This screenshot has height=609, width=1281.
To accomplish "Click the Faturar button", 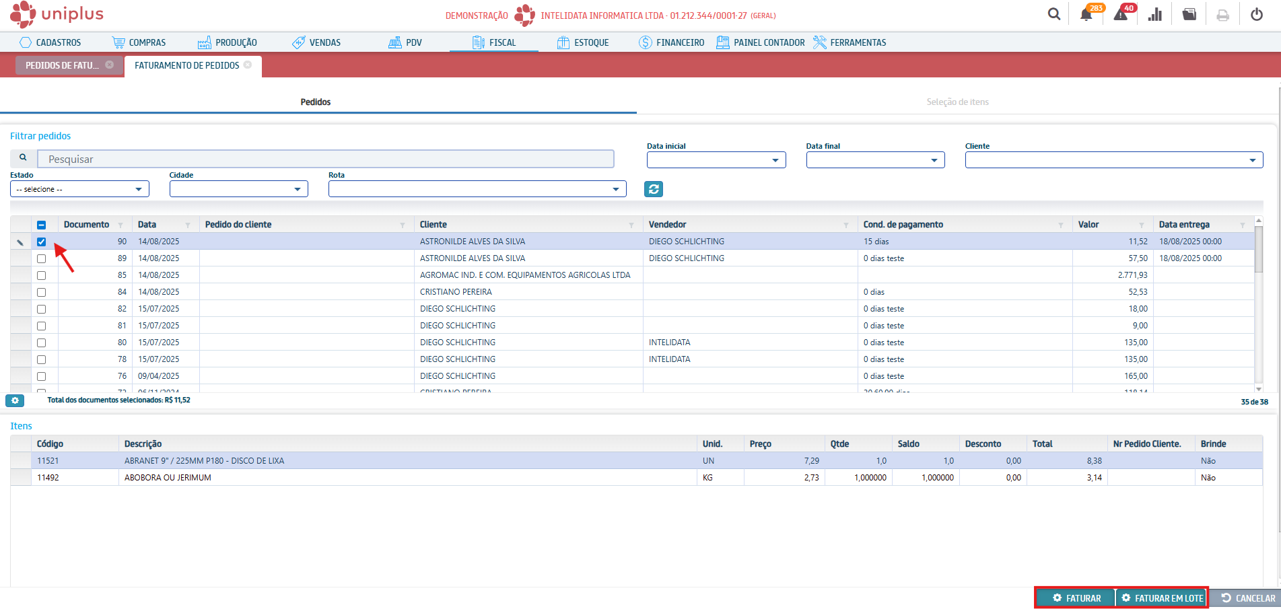I will coord(1076,598).
